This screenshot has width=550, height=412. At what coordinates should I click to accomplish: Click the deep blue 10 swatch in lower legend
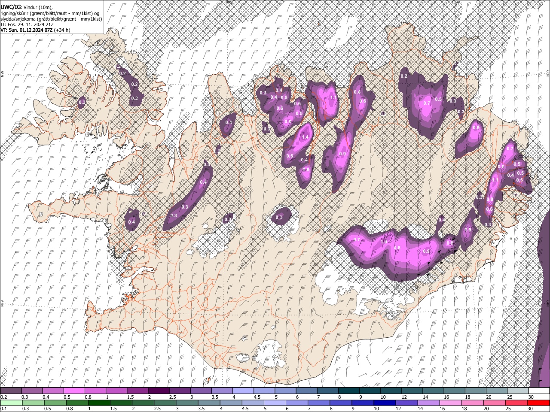point(385,403)
